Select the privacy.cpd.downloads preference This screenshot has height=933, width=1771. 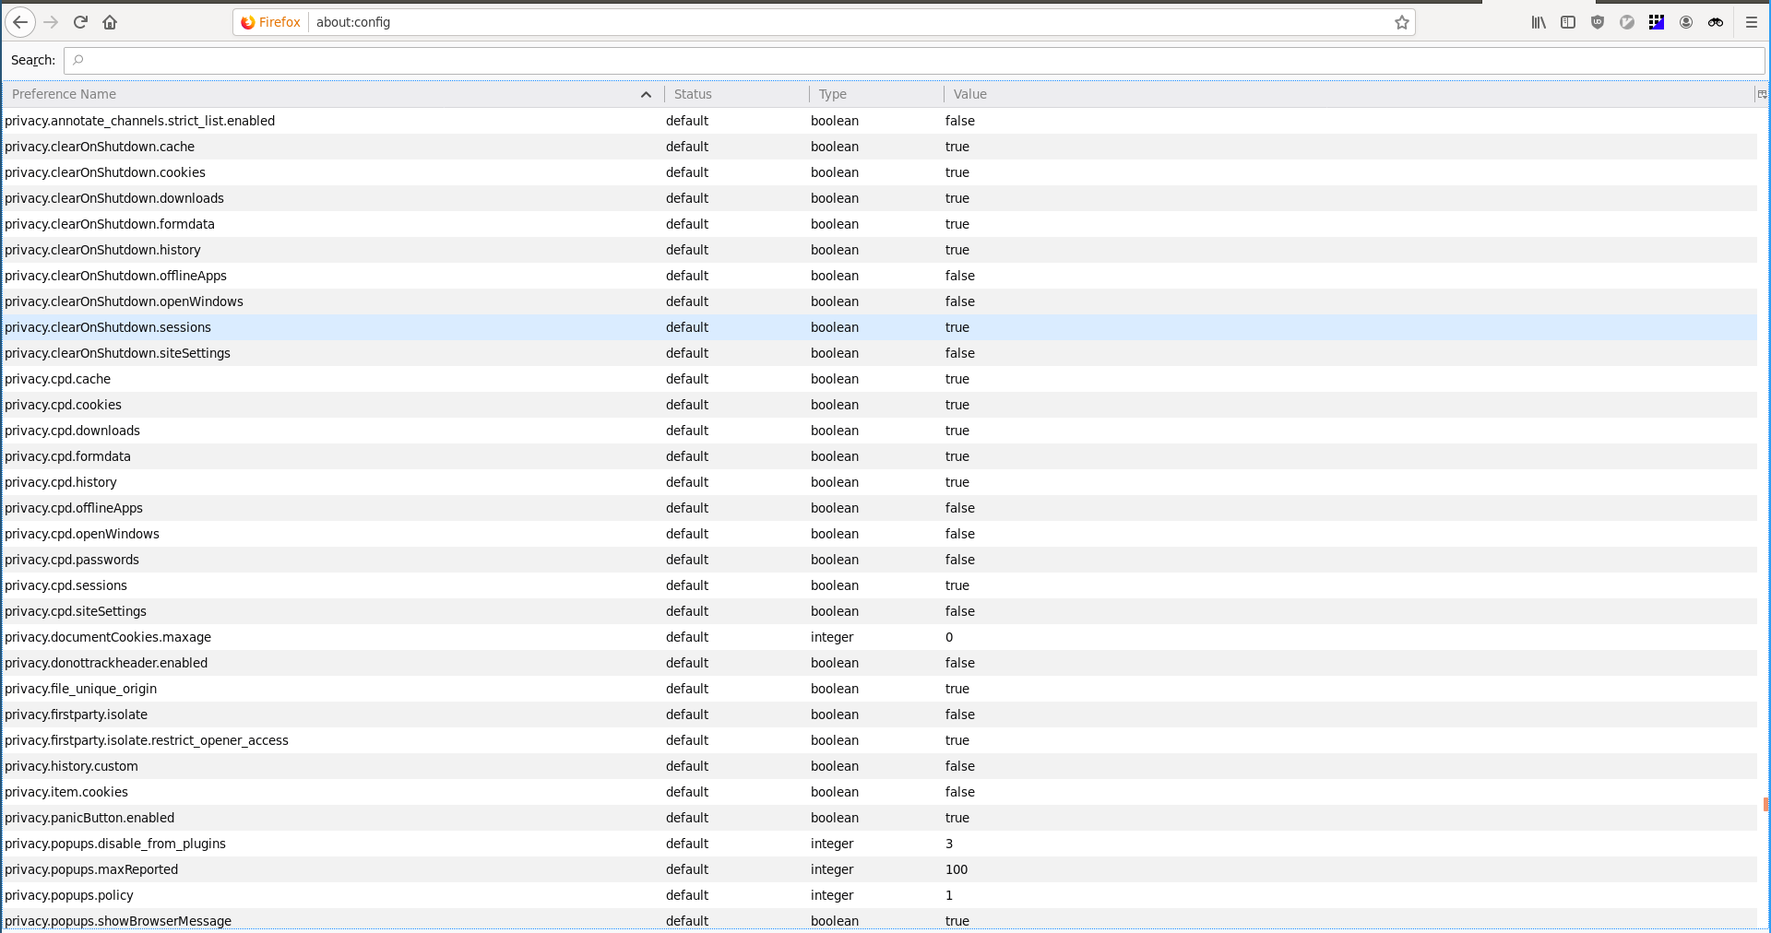tap(880, 431)
